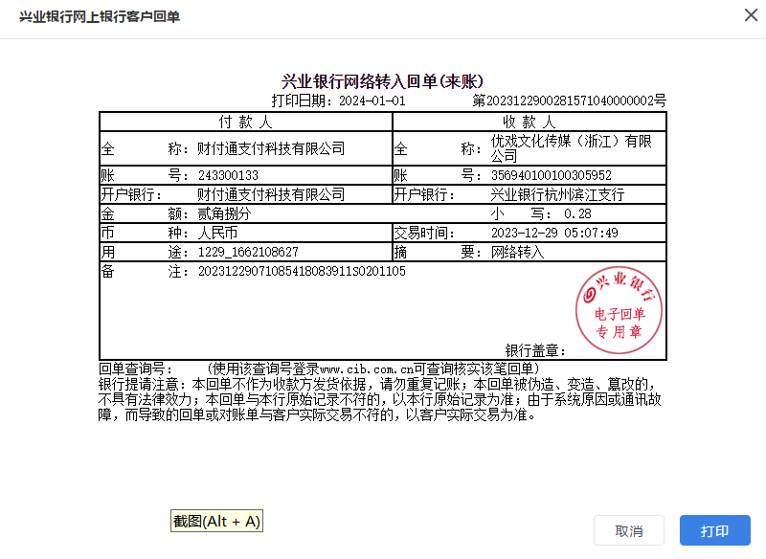Select the receipt title 兴业银行网络转入回单(来账)
Viewport: 766px width, 559px height.
[382, 81]
